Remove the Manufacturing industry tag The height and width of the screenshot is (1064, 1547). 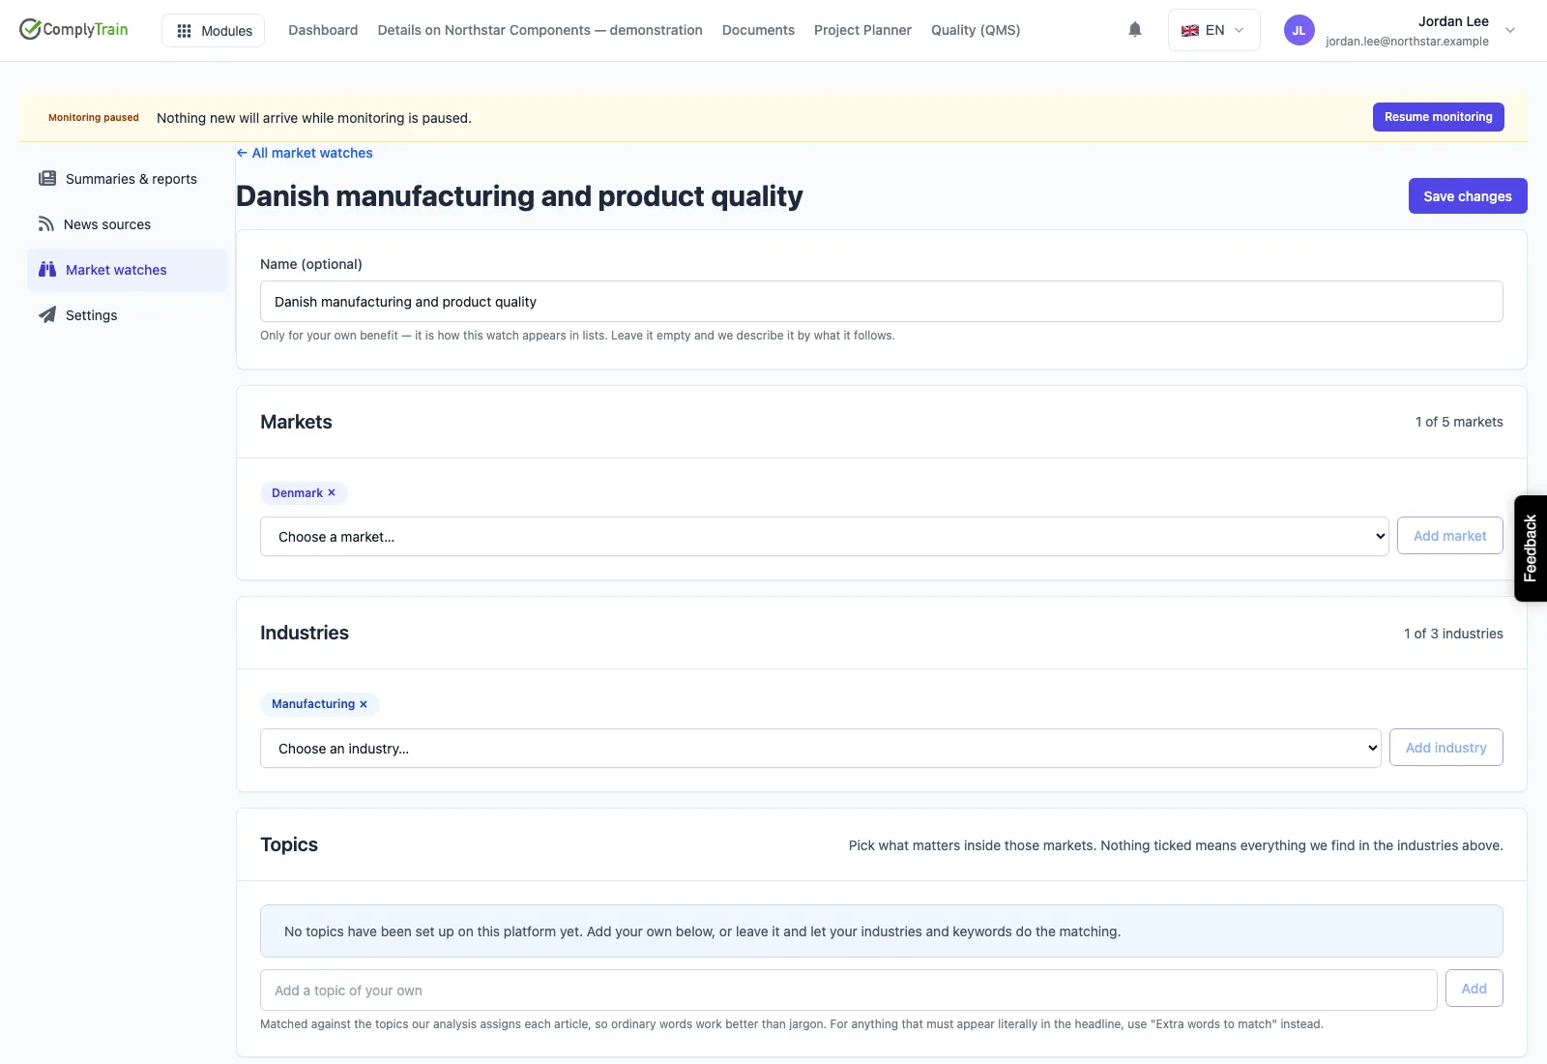coord(364,704)
